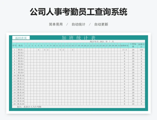Select the 姓名12 cell
The height and width of the screenshot is (120, 157).
(x=21, y=81)
